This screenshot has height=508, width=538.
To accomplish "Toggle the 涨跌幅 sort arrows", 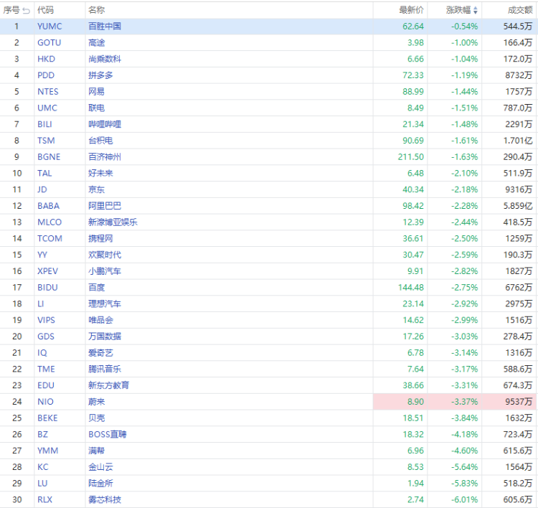I will pos(475,11).
